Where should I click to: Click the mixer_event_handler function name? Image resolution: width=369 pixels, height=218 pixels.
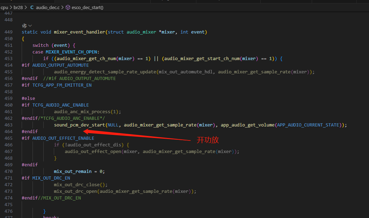(79, 32)
